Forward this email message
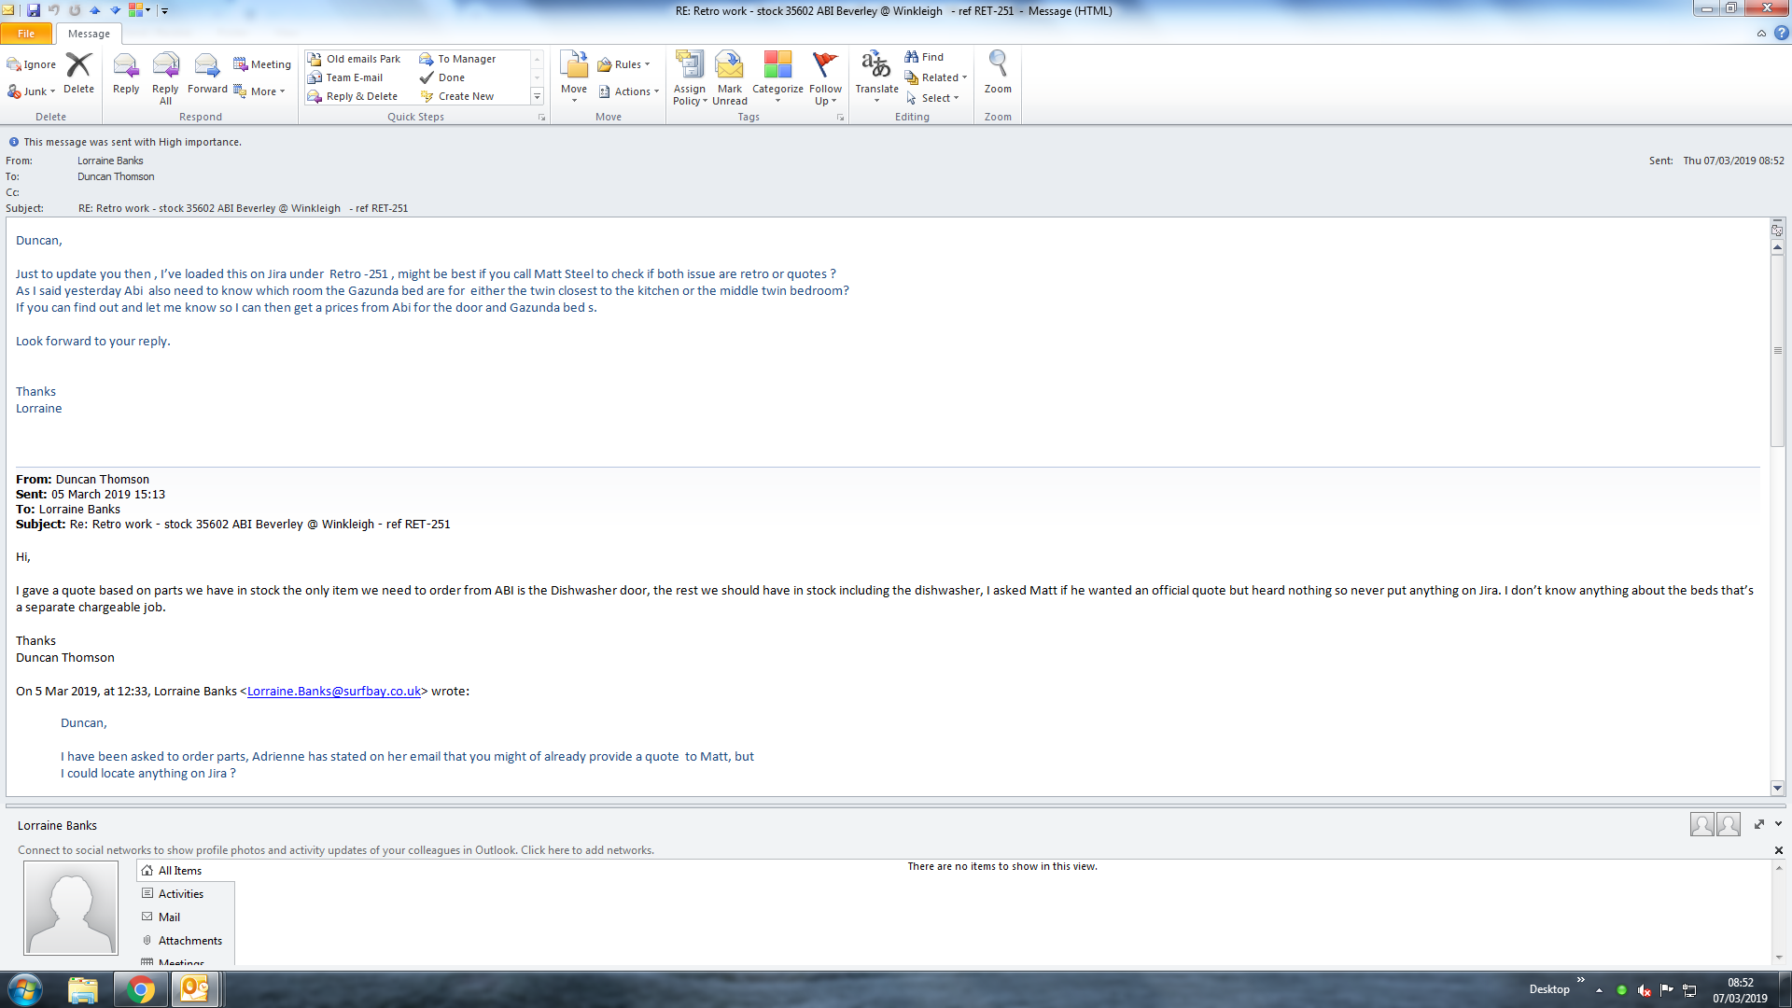The image size is (1792, 1008). (x=206, y=75)
